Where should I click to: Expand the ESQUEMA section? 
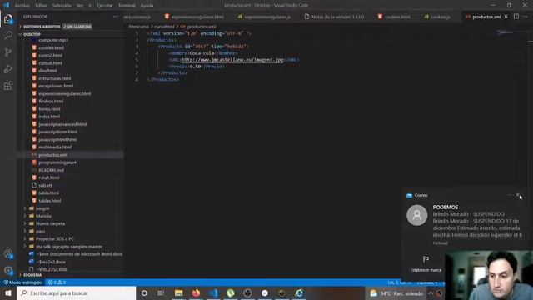pos(32,275)
